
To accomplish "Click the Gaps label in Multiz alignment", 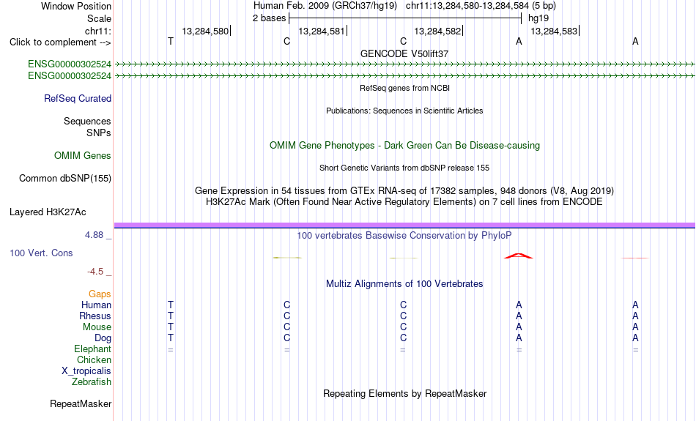I will click(100, 294).
